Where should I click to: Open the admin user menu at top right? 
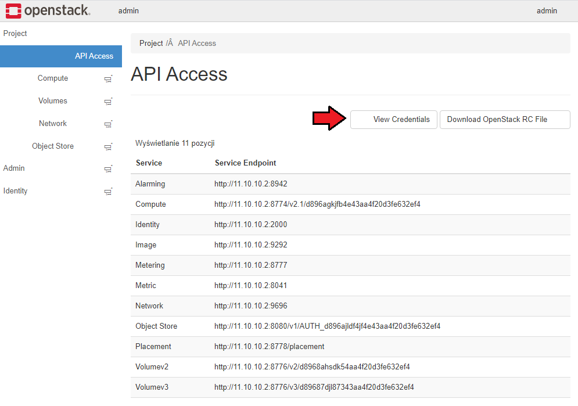point(547,10)
